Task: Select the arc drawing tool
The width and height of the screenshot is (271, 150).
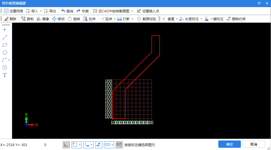Action: [4, 60]
